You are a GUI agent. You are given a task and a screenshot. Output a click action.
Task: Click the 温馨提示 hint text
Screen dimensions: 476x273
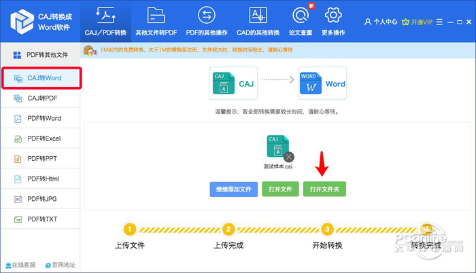(x=277, y=112)
